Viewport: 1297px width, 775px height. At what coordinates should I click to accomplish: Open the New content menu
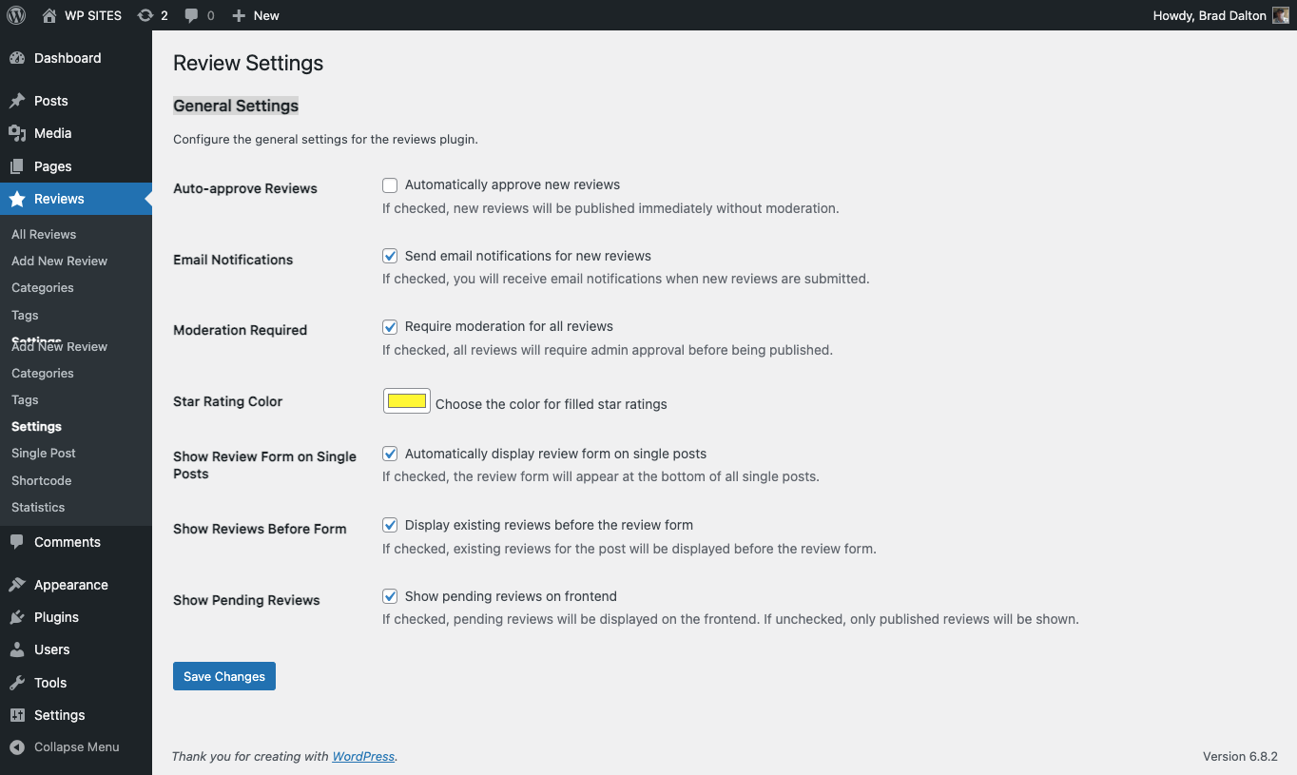(x=256, y=15)
